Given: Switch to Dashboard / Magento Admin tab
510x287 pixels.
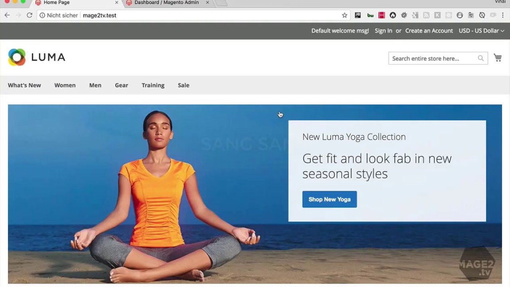Looking at the screenshot, I should 167,3.
